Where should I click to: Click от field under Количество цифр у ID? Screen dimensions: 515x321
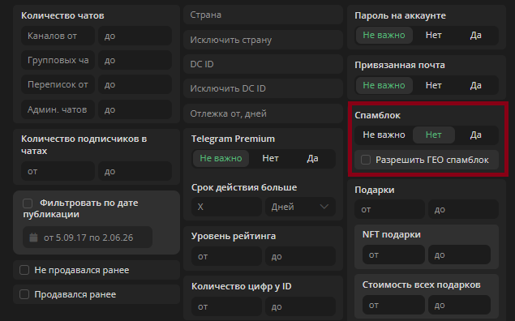coord(226,306)
